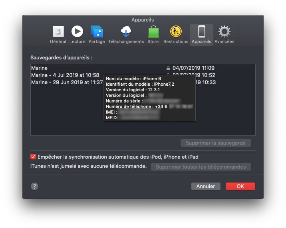Click Supprimer la sauvegarde button
Viewport: 286px width, 228px height.
(216, 143)
